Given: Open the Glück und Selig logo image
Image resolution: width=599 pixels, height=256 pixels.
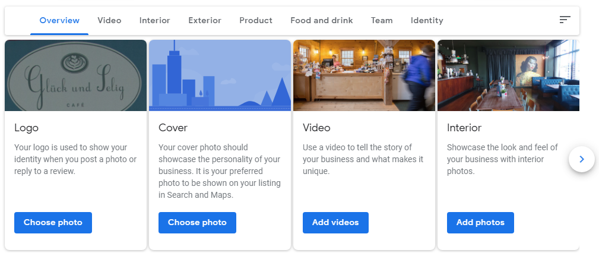Looking at the screenshot, I should (x=75, y=75).
